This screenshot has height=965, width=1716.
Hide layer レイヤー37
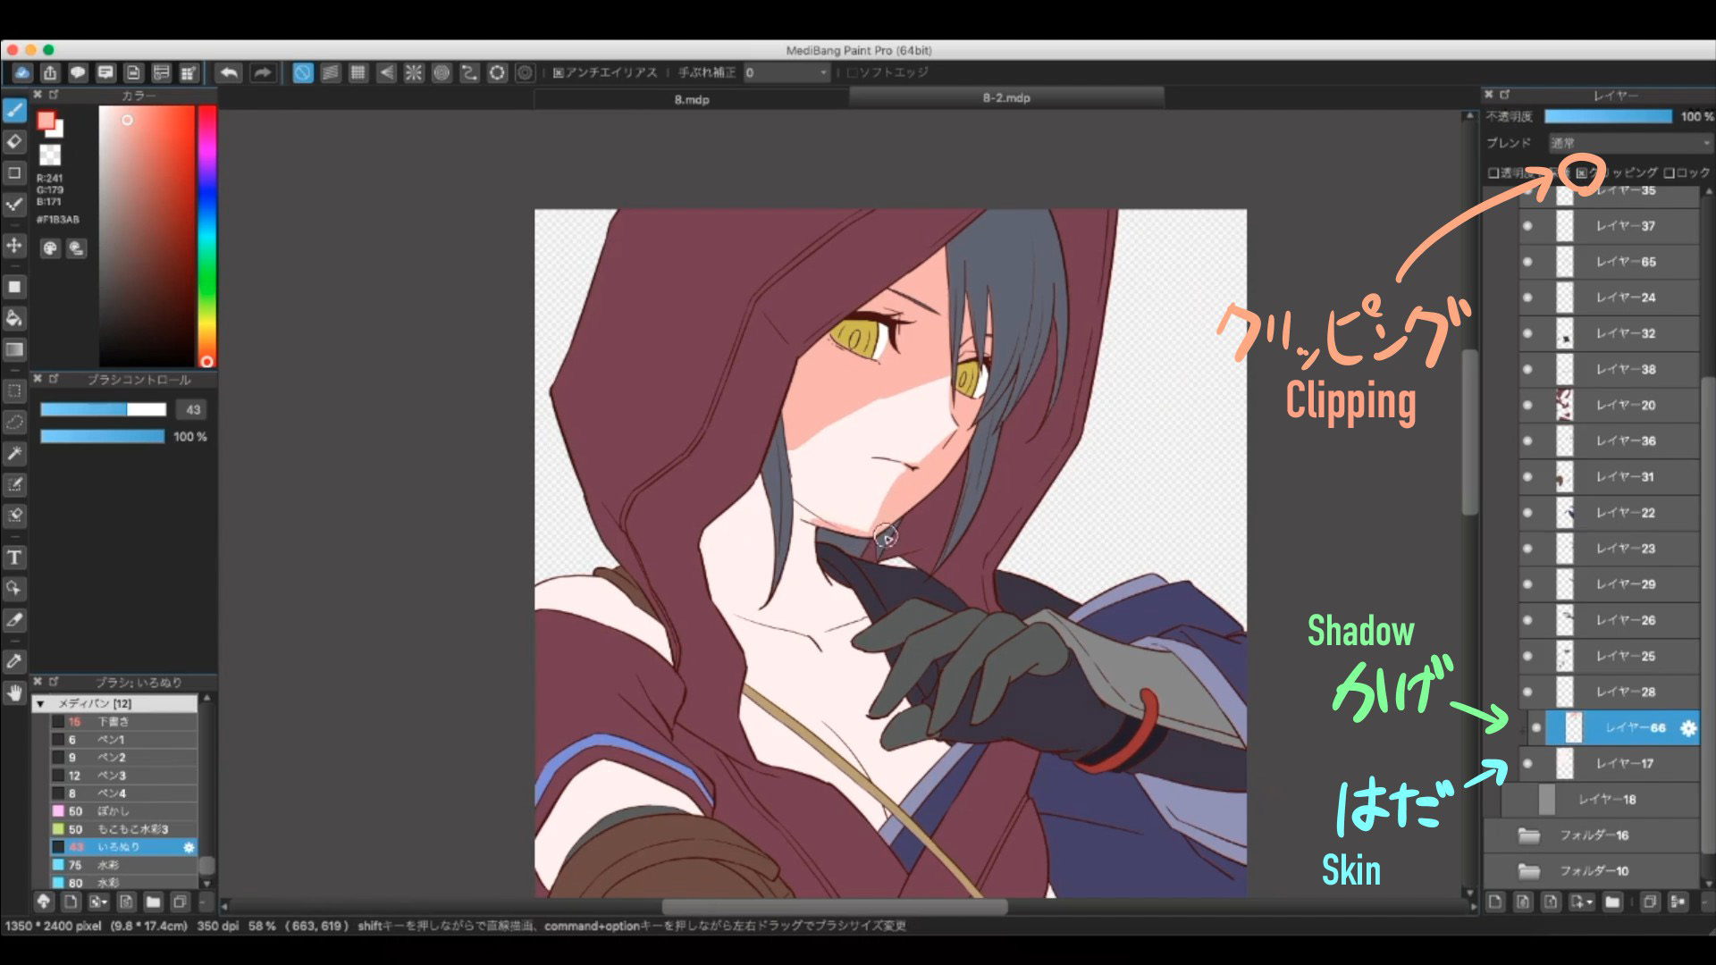(1527, 226)
